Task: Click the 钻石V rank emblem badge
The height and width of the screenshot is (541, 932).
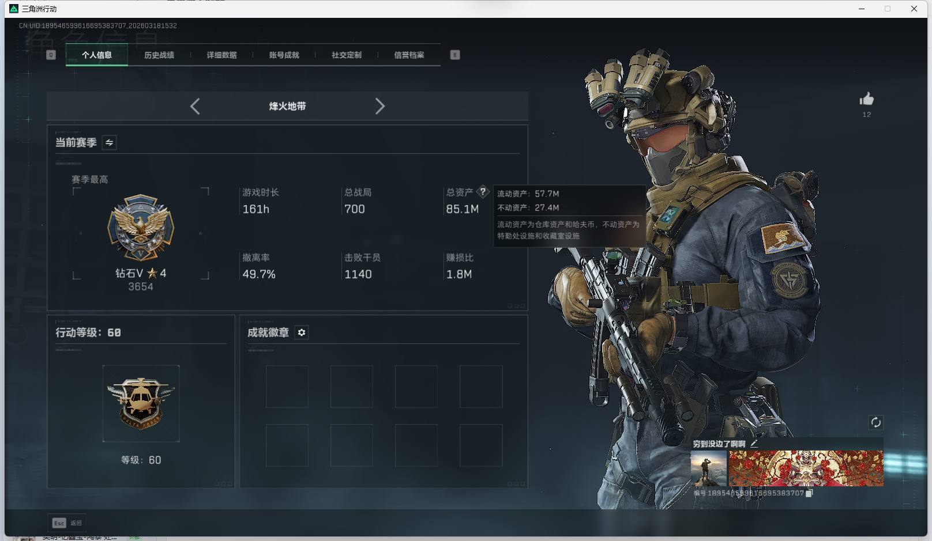Action: pos(140,229)
